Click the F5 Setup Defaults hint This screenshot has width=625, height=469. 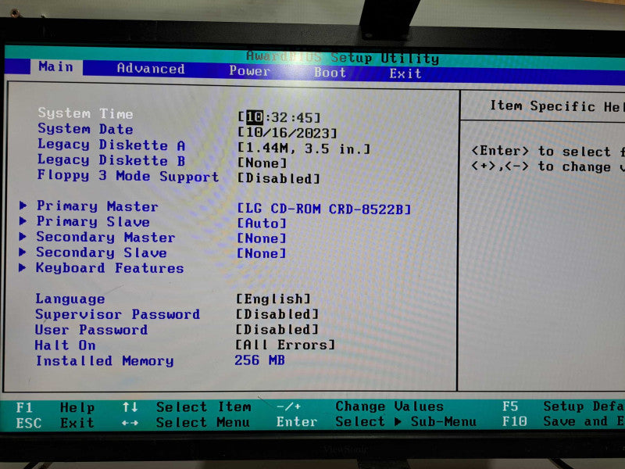click(x=563, y=406)
